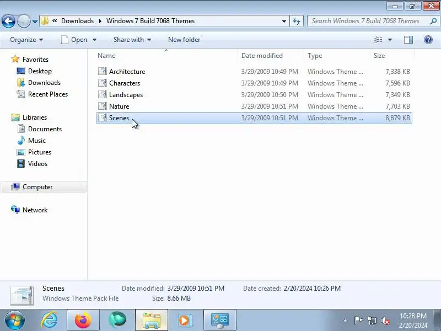Go back using the Back arrow button
The height and width of the screenshot is (331, 441).
tap(8, 21)
